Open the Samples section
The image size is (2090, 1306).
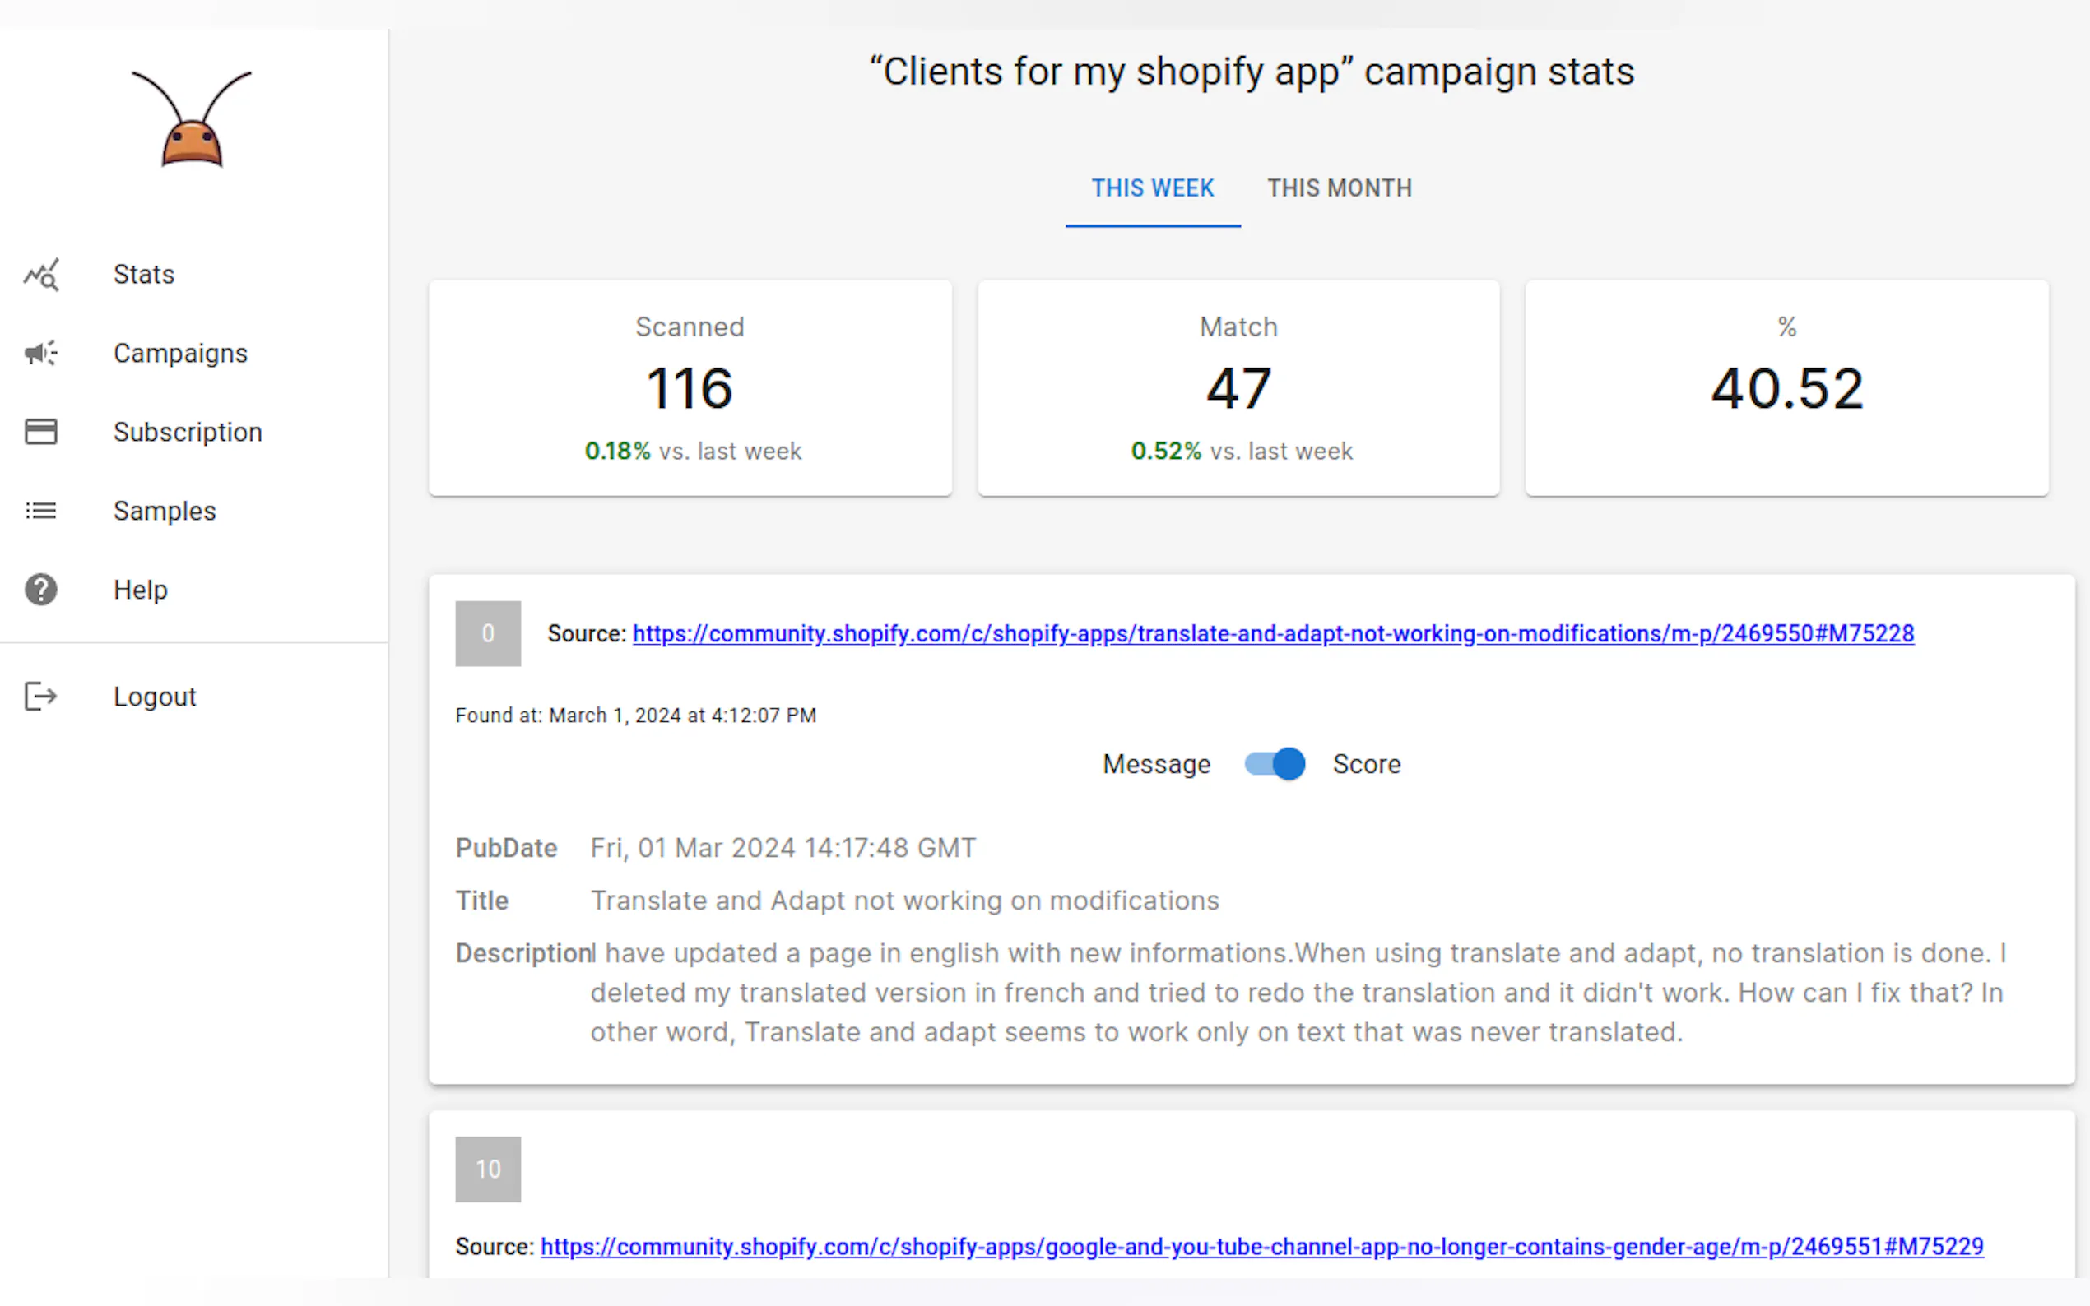[165, 512]
